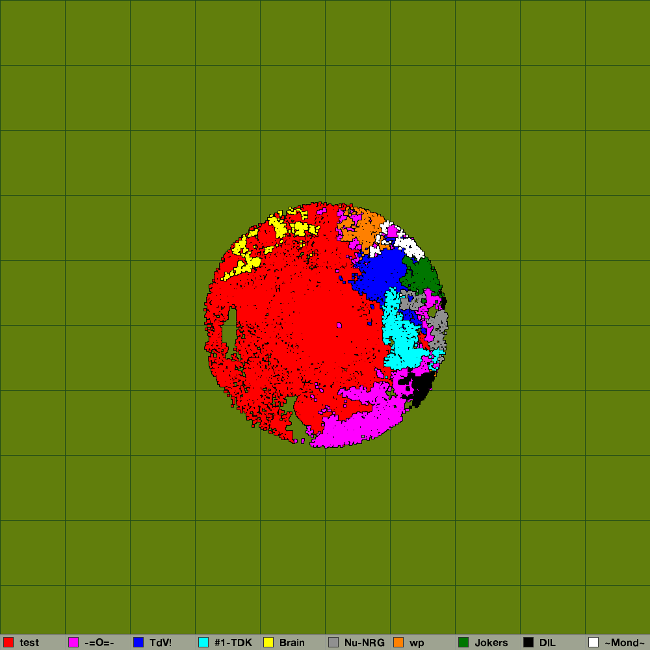
Task: Select the 'Brain' legend label
Action: [x=292, y=643]
